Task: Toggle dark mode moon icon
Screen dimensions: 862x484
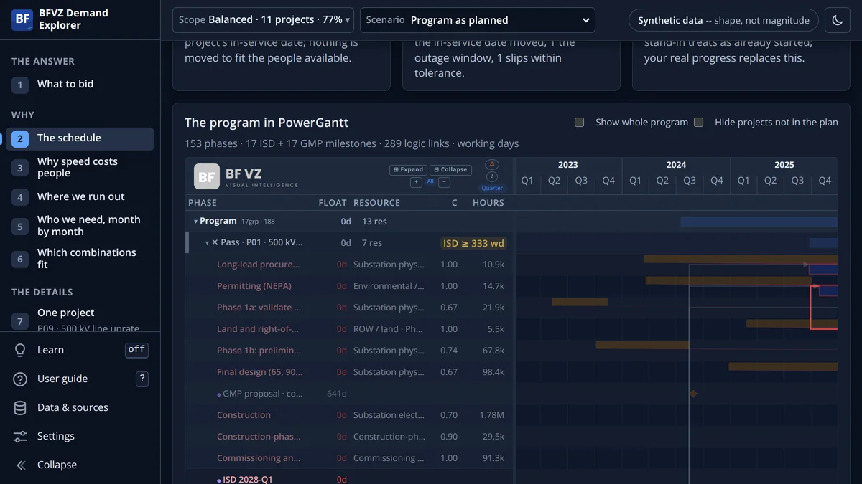Action: 838,20
